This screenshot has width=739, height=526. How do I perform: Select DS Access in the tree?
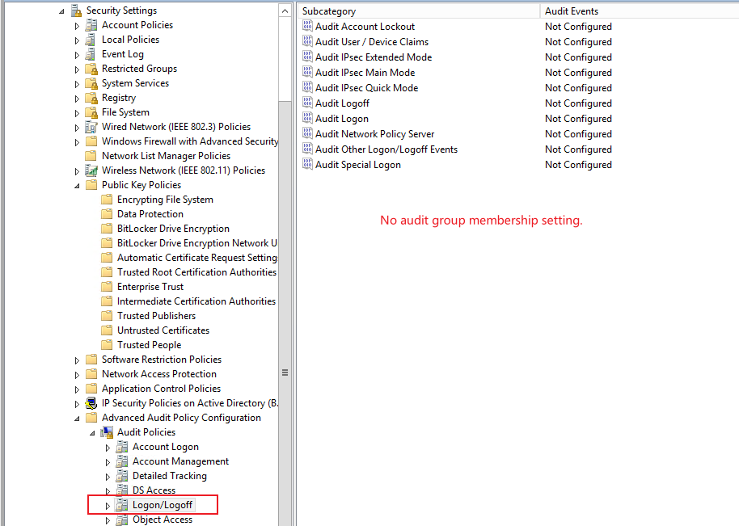[154, 490]
